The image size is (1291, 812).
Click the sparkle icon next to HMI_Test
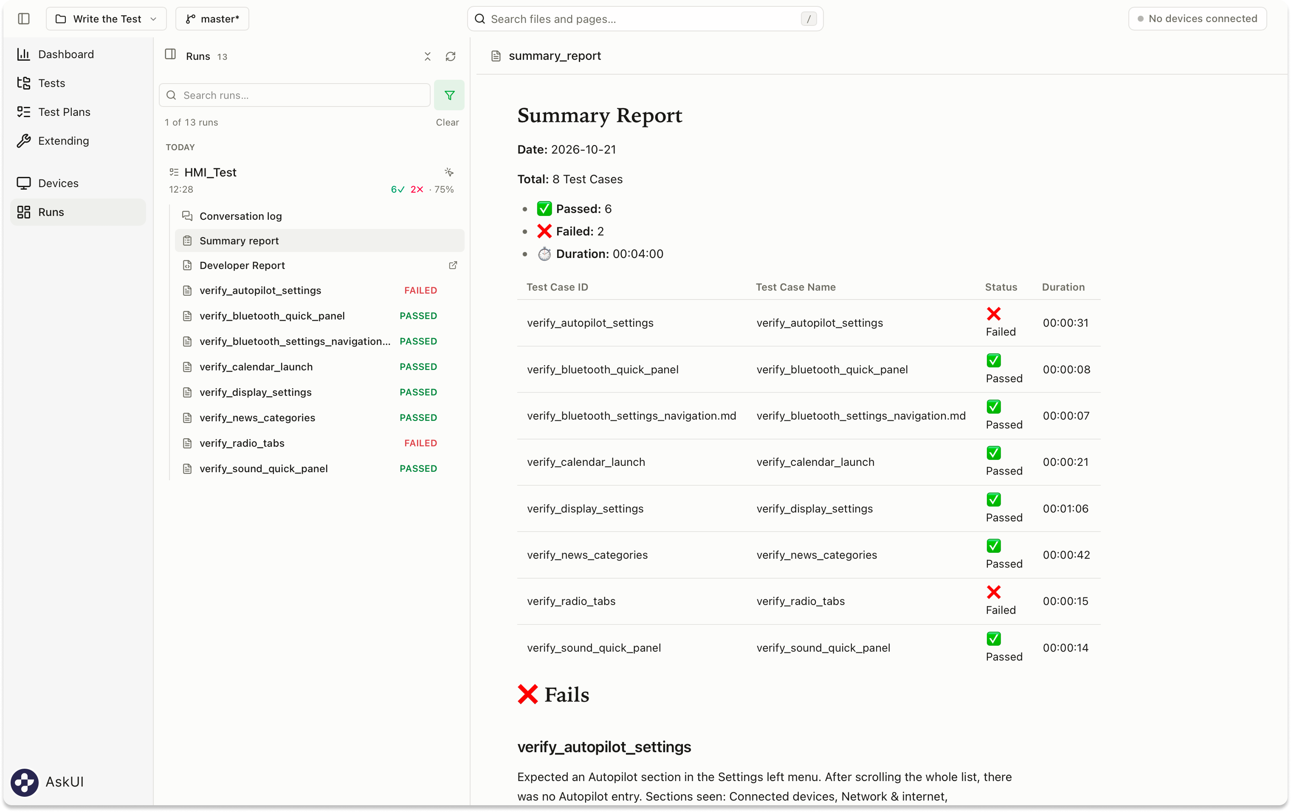click(x=449, y=172)
